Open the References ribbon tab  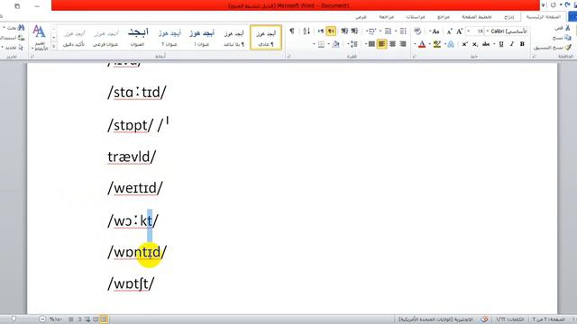click(x=444, y=17)
